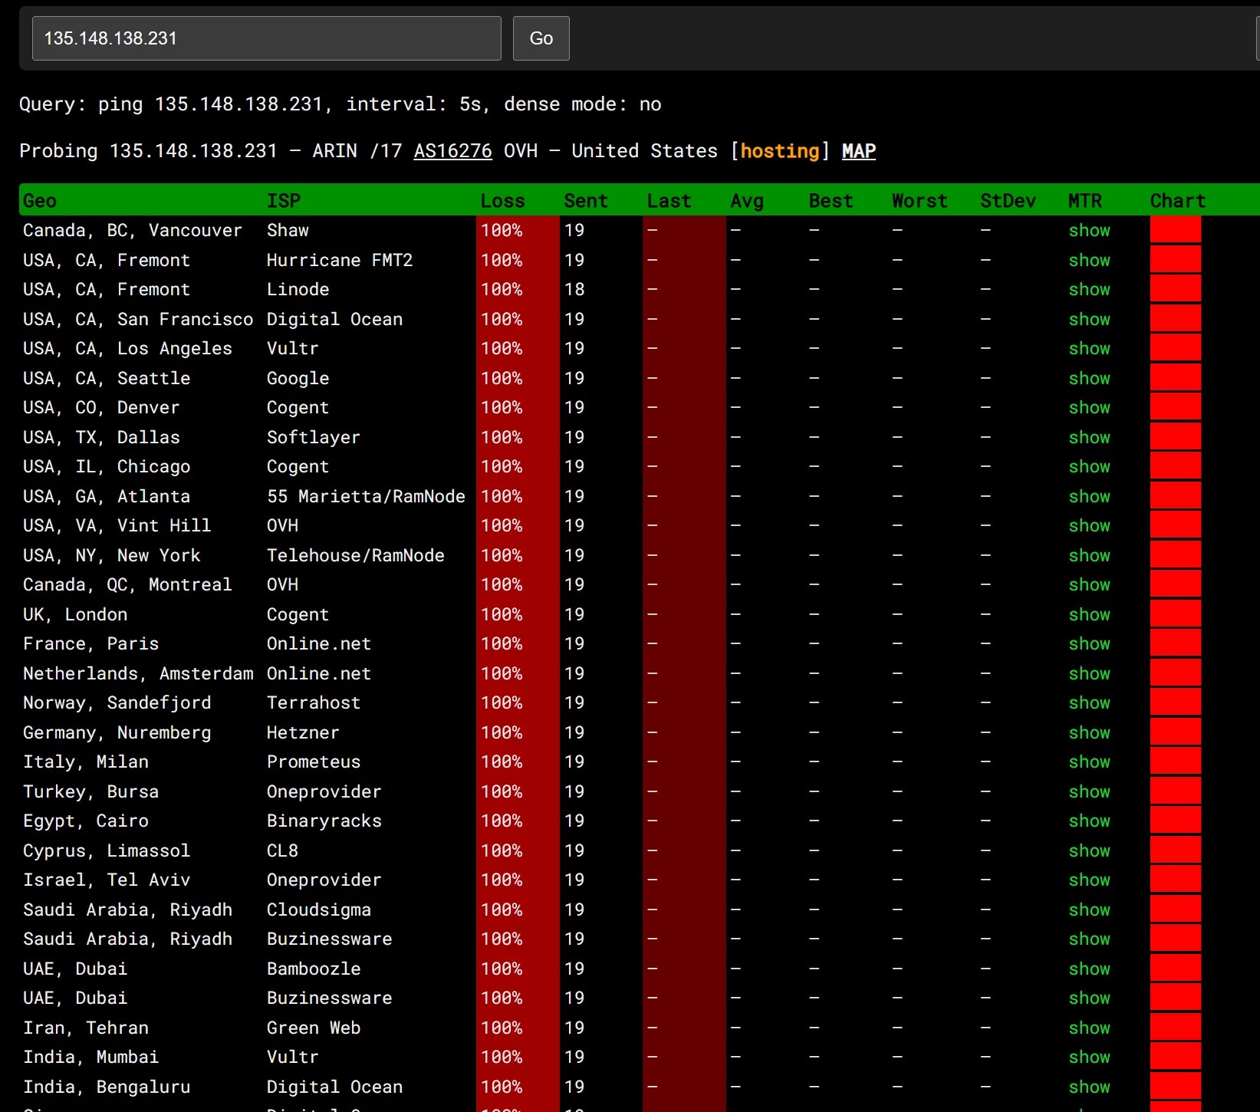Image resolution: width=1260 pixels, height=1112 pixels.
Task: Show MTR for the Google Seattle row
Action: (1089, 379)
